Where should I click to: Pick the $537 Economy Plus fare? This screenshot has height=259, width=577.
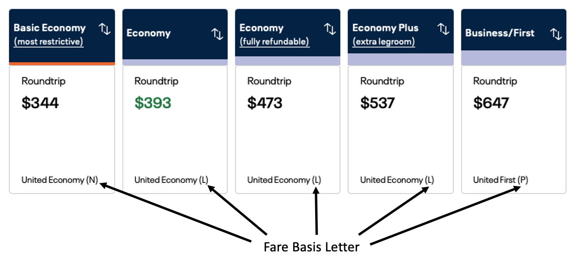click(x=378, y=103)
